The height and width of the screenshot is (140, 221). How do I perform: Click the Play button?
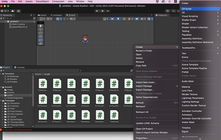(97, 11)
